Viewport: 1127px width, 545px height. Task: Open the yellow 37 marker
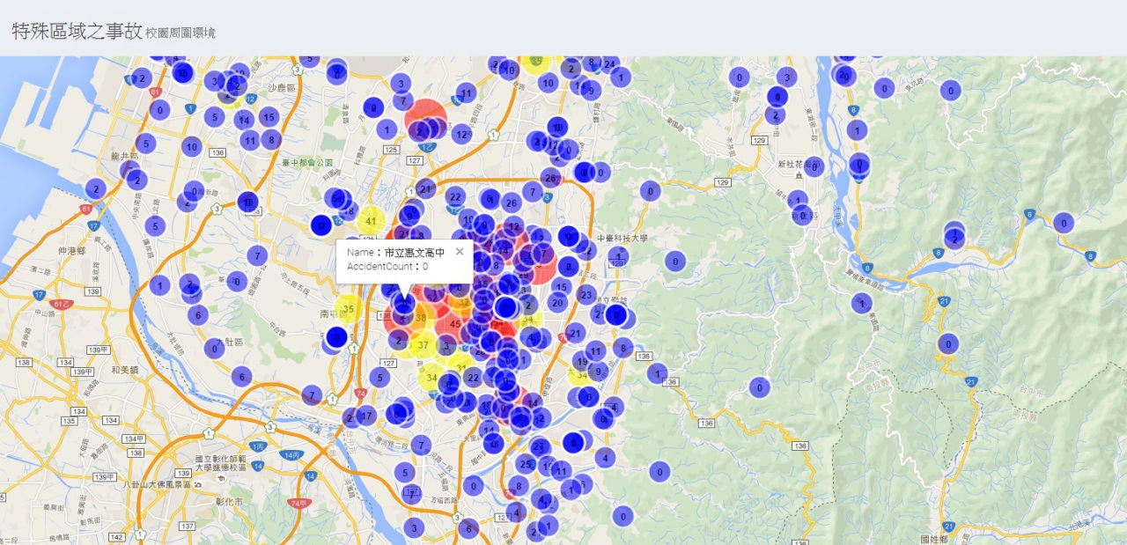424,345
